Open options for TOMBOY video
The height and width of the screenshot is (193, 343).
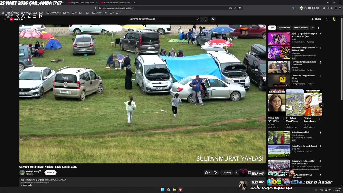321,34
